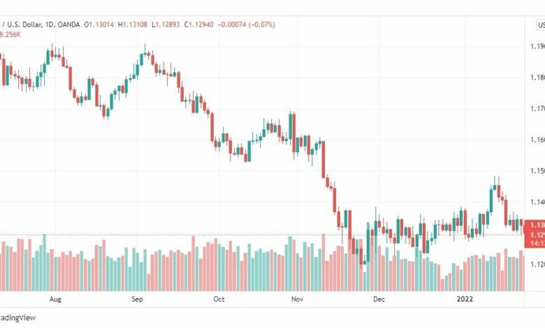Click the Nov label on time axis

[x=297, y=299]
